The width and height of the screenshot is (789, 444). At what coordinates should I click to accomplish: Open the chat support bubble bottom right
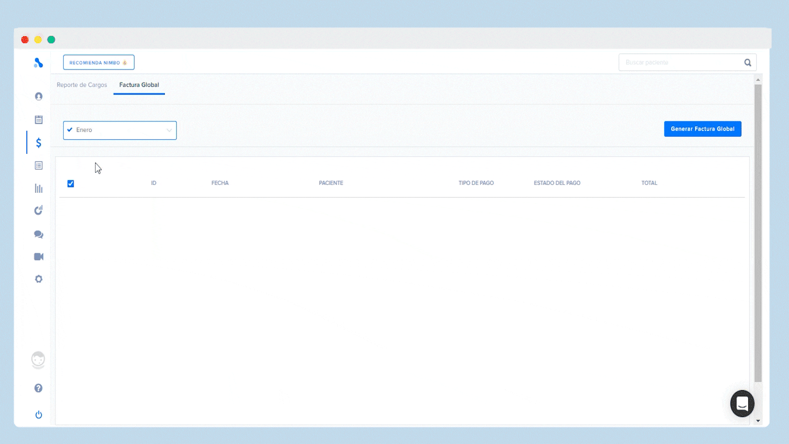coord(742,404)
